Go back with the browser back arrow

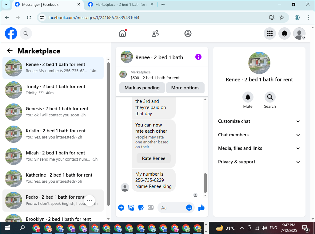pyautogui.click(x=7, y=18)
